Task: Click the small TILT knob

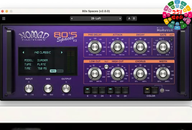Action: 106,67
